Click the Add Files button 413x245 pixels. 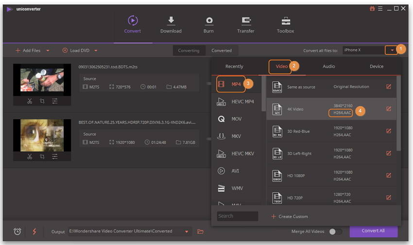(28, 50)
